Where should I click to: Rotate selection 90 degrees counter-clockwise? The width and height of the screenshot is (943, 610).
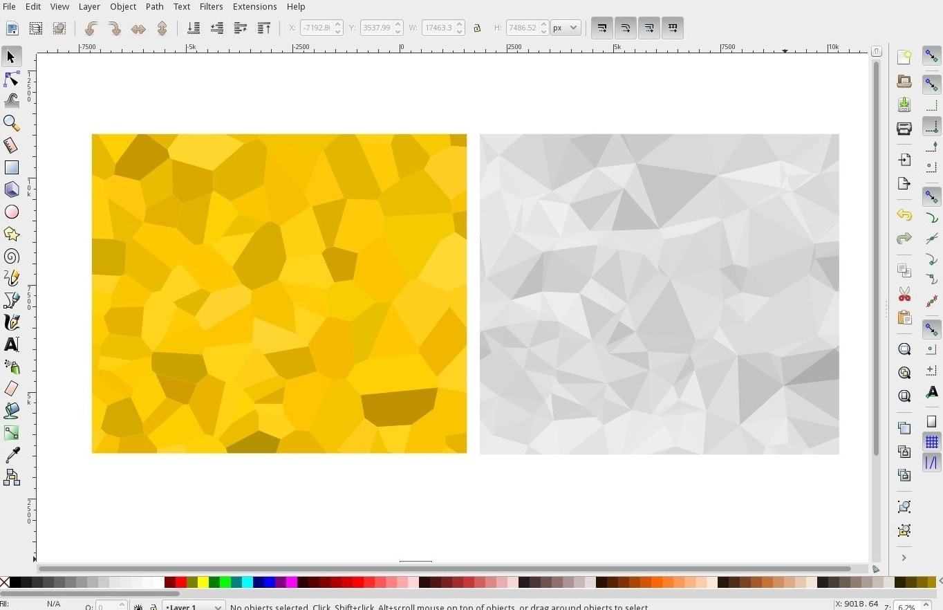pyautogui.click(x=91, y=28)
